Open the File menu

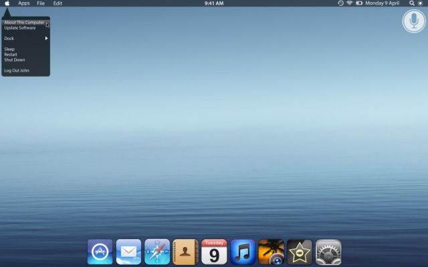(x=41, y=3)
